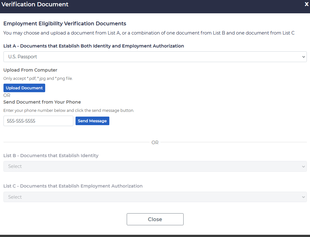
Task: Select the Employment Eligibility Verification Documents heading
Action: 64,23
